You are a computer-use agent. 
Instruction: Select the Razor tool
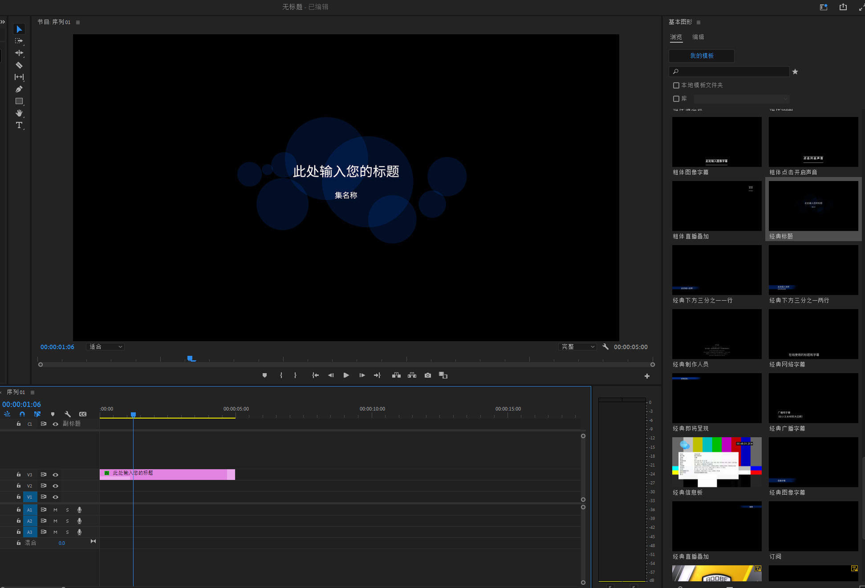coord(19,65)
